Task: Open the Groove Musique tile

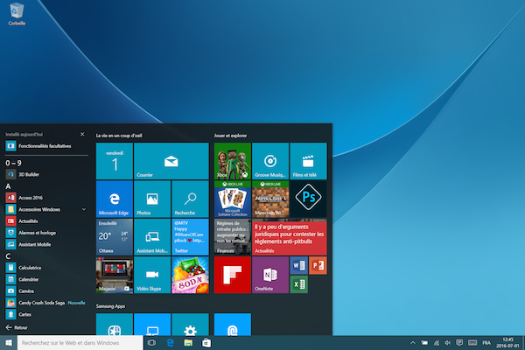Action: [x=270, y=161]
